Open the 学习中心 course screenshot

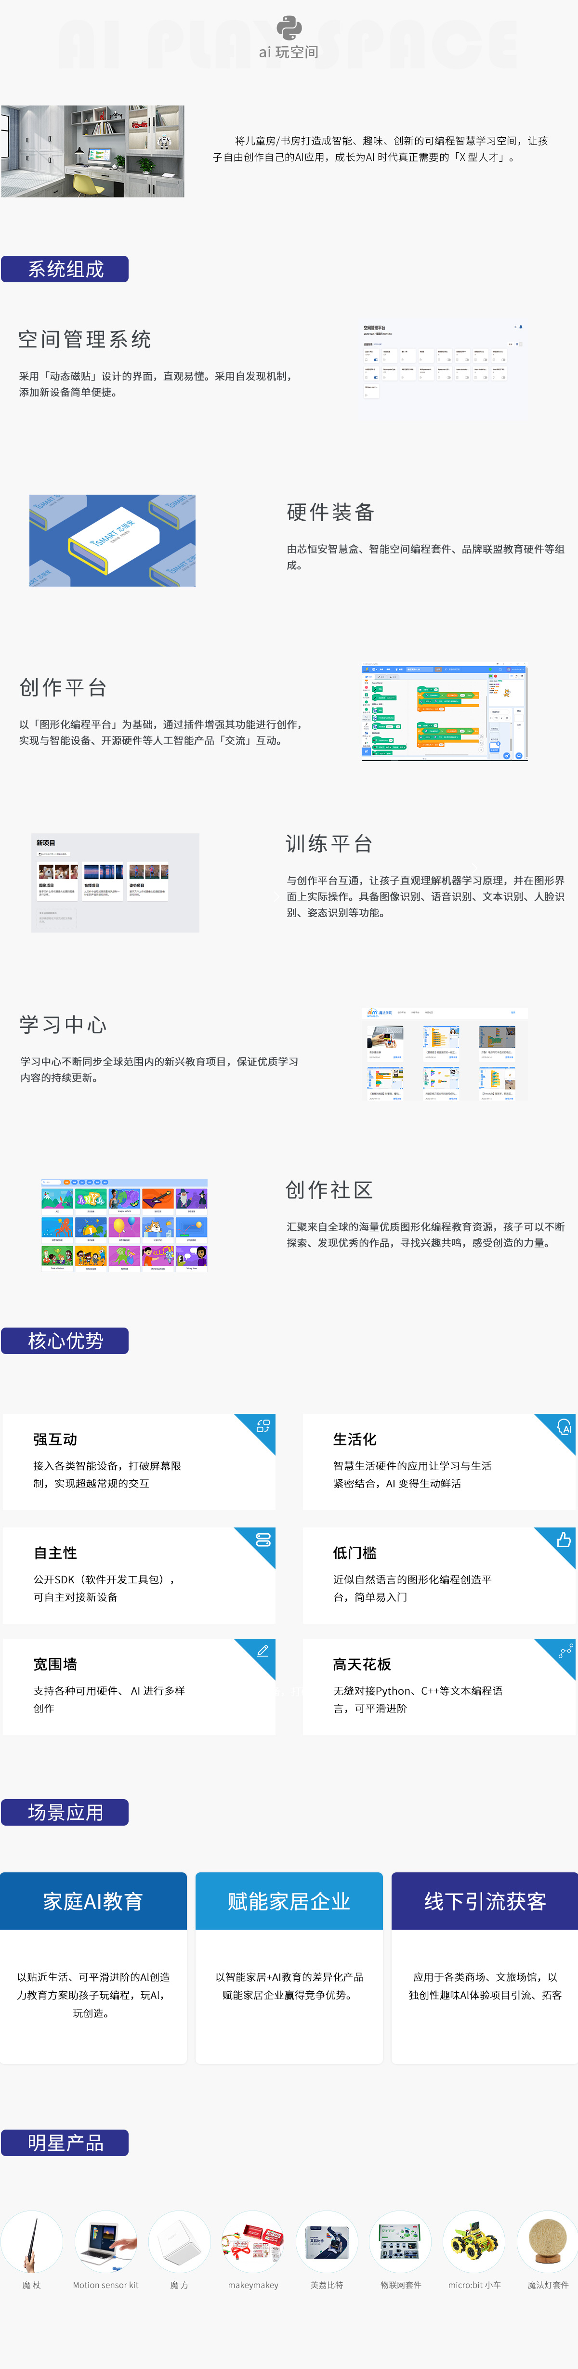(442, 1055)
